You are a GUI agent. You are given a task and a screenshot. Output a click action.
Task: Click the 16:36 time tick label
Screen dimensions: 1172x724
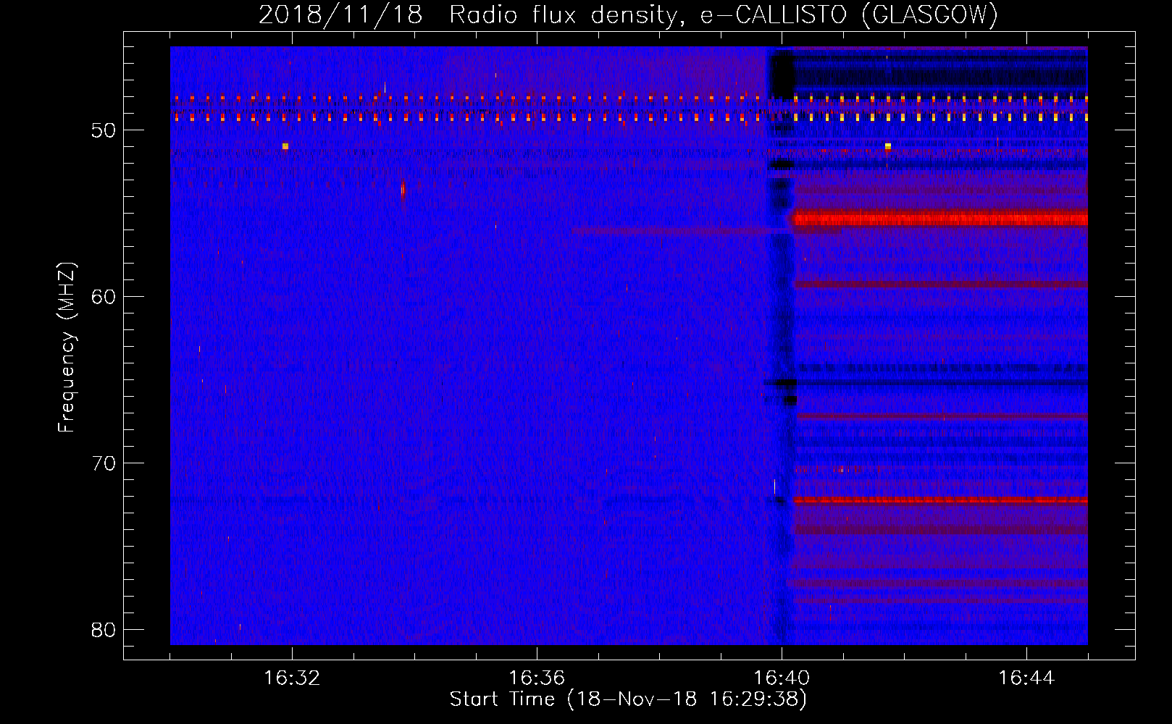[x=537, y=678]
